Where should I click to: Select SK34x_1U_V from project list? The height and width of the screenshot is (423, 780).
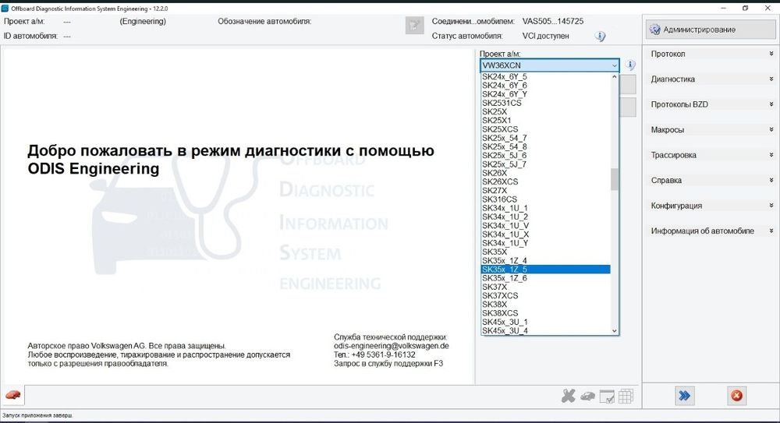[x=545, y=226]
